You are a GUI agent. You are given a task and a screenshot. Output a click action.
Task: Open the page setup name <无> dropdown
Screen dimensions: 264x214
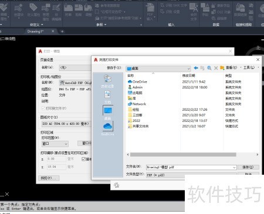75,67
